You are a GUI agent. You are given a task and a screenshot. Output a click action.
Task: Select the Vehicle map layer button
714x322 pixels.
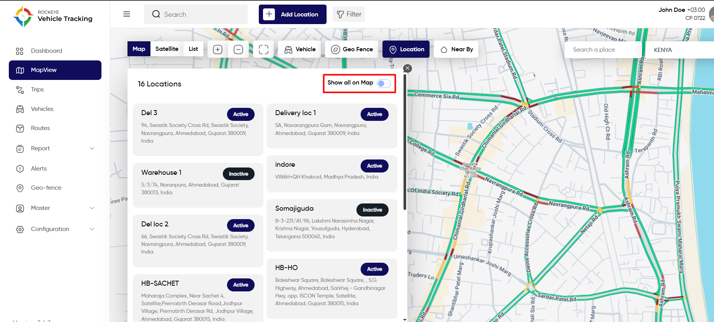300,49
